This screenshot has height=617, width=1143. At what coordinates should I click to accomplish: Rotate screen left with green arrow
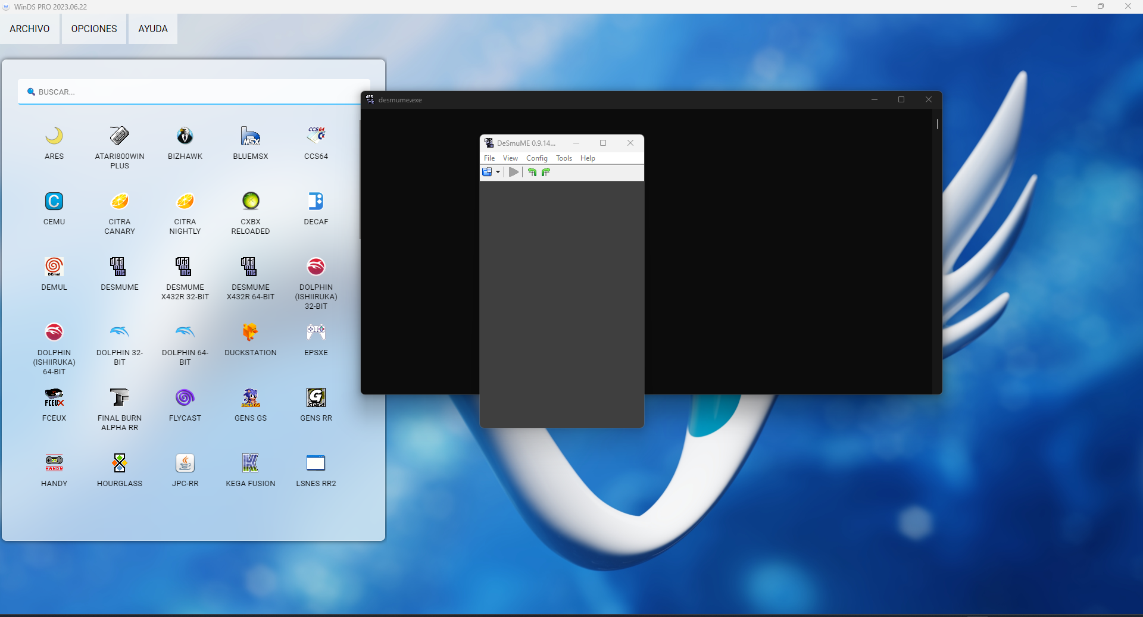[x=532, y=173]
